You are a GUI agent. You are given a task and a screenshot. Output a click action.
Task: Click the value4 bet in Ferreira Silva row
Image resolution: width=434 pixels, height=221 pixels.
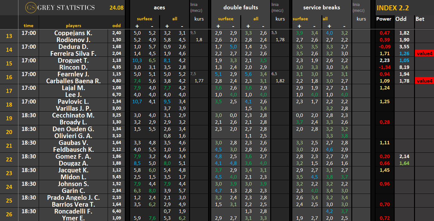pyautogui.click(x=425, y=54)
